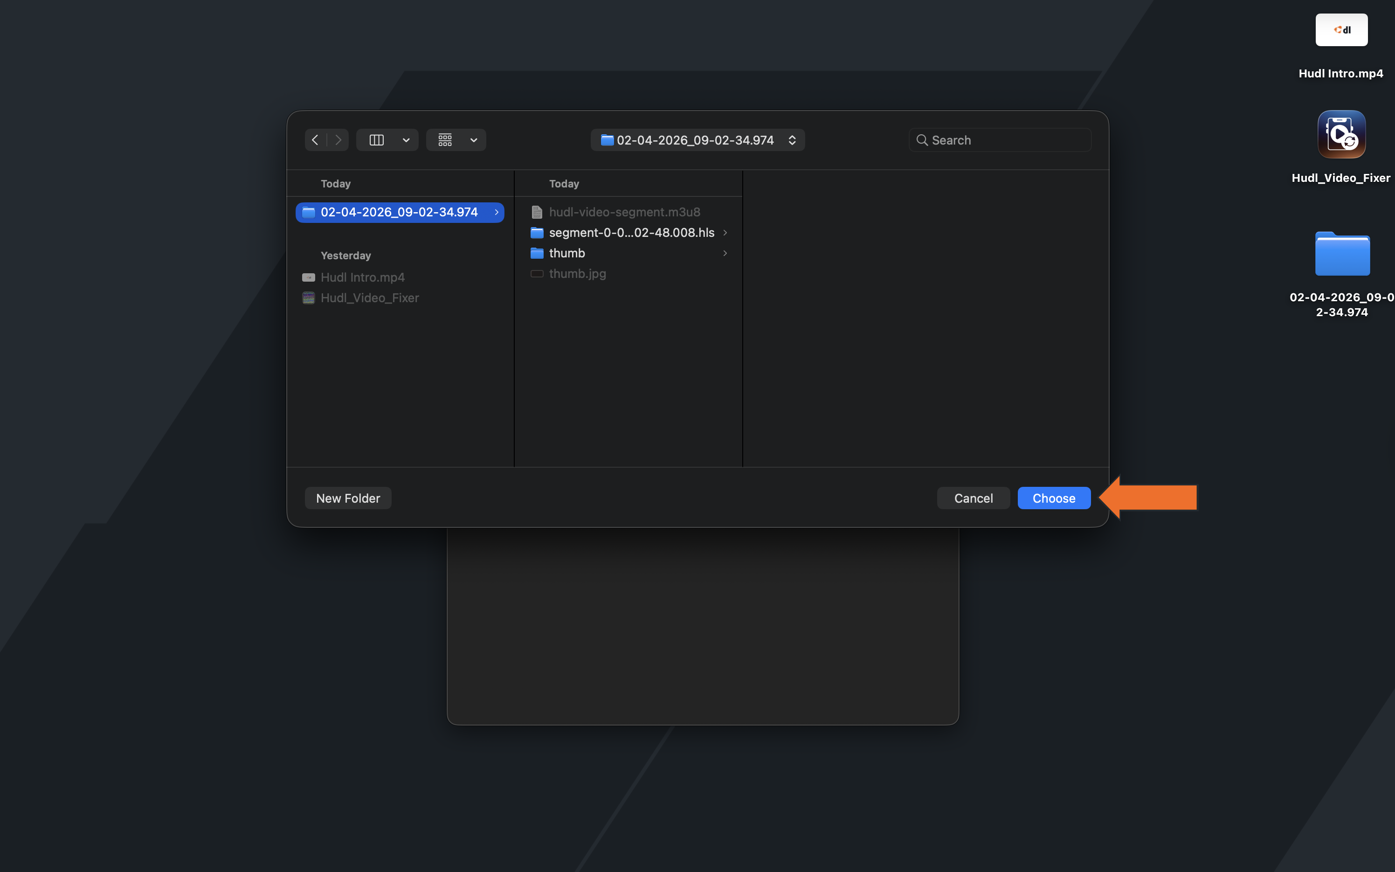Expand the chevron on the selected 02-04-2026 folder
Viewport: 1395px width, 872px height.
[497, 212]
